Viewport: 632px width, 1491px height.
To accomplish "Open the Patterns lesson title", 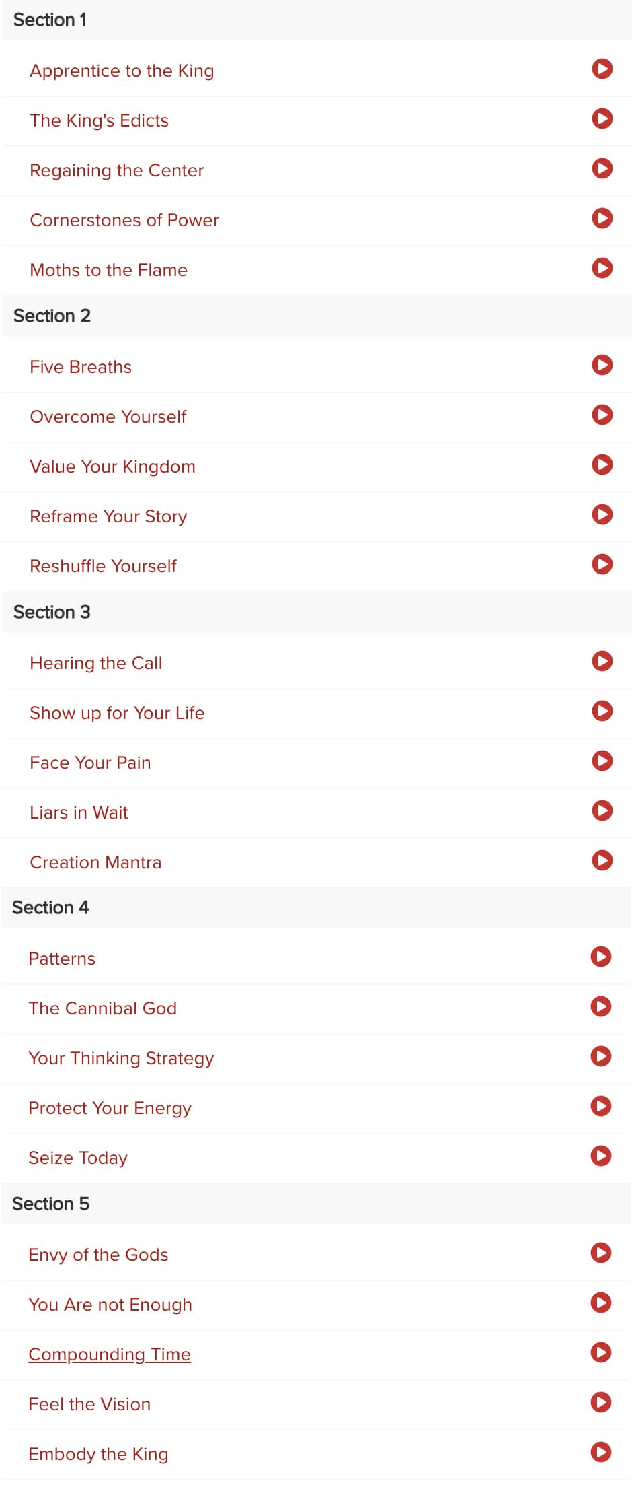I will coord(62,959).
